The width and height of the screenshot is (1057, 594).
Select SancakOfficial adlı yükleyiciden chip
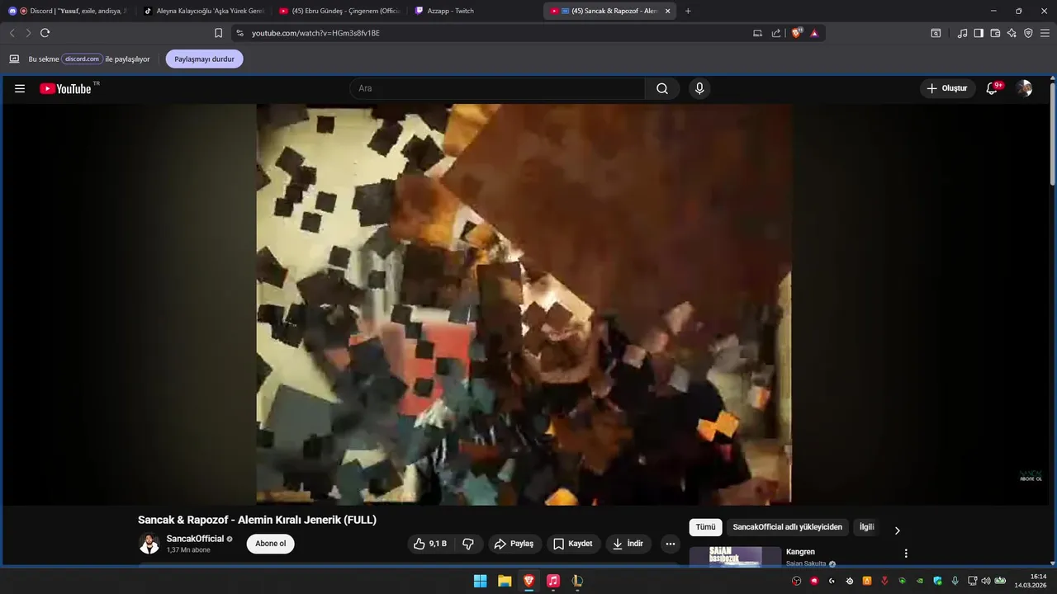788,527
